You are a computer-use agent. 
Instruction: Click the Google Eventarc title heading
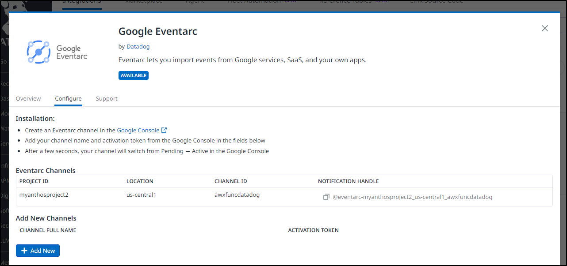tap(158, 31)
